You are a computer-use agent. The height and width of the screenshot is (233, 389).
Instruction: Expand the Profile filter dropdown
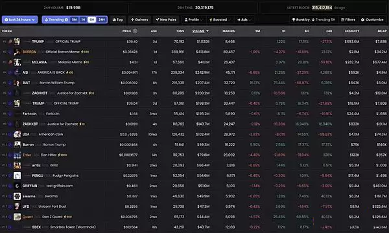193,19
